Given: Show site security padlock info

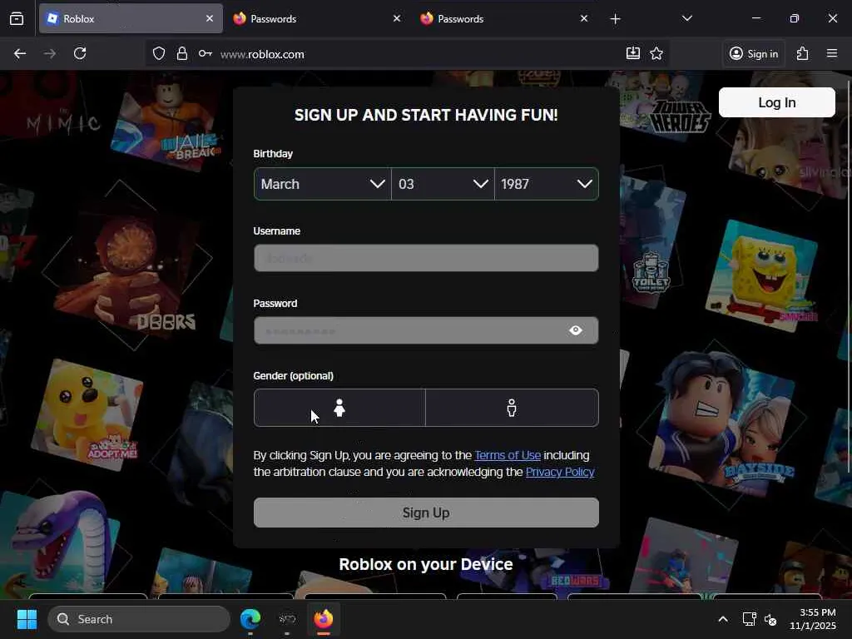Looking at the screenshot, I should pos(182,53).
